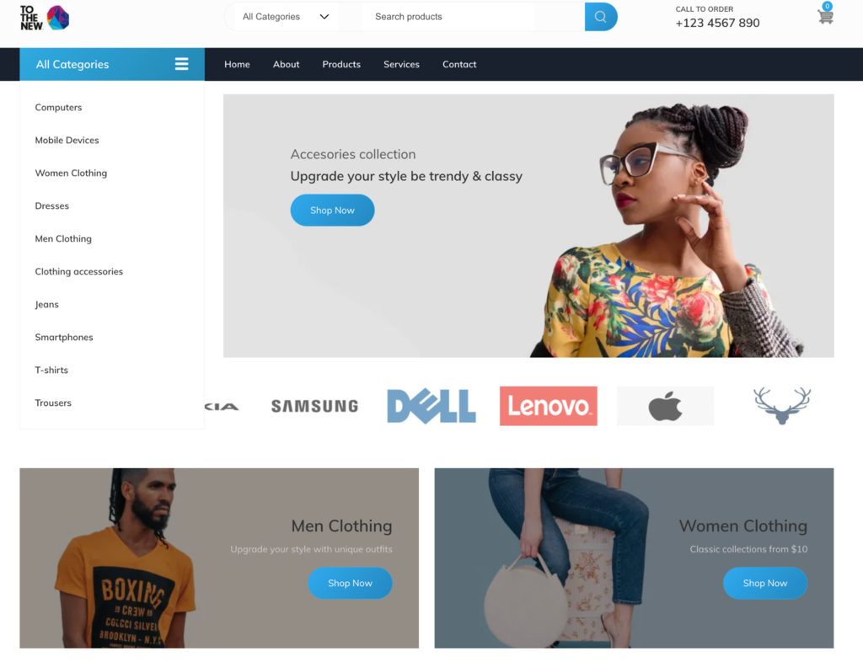Click the Lenovo brand logo
The height and width of the screenshot is (672, 863).
point(548,406)
